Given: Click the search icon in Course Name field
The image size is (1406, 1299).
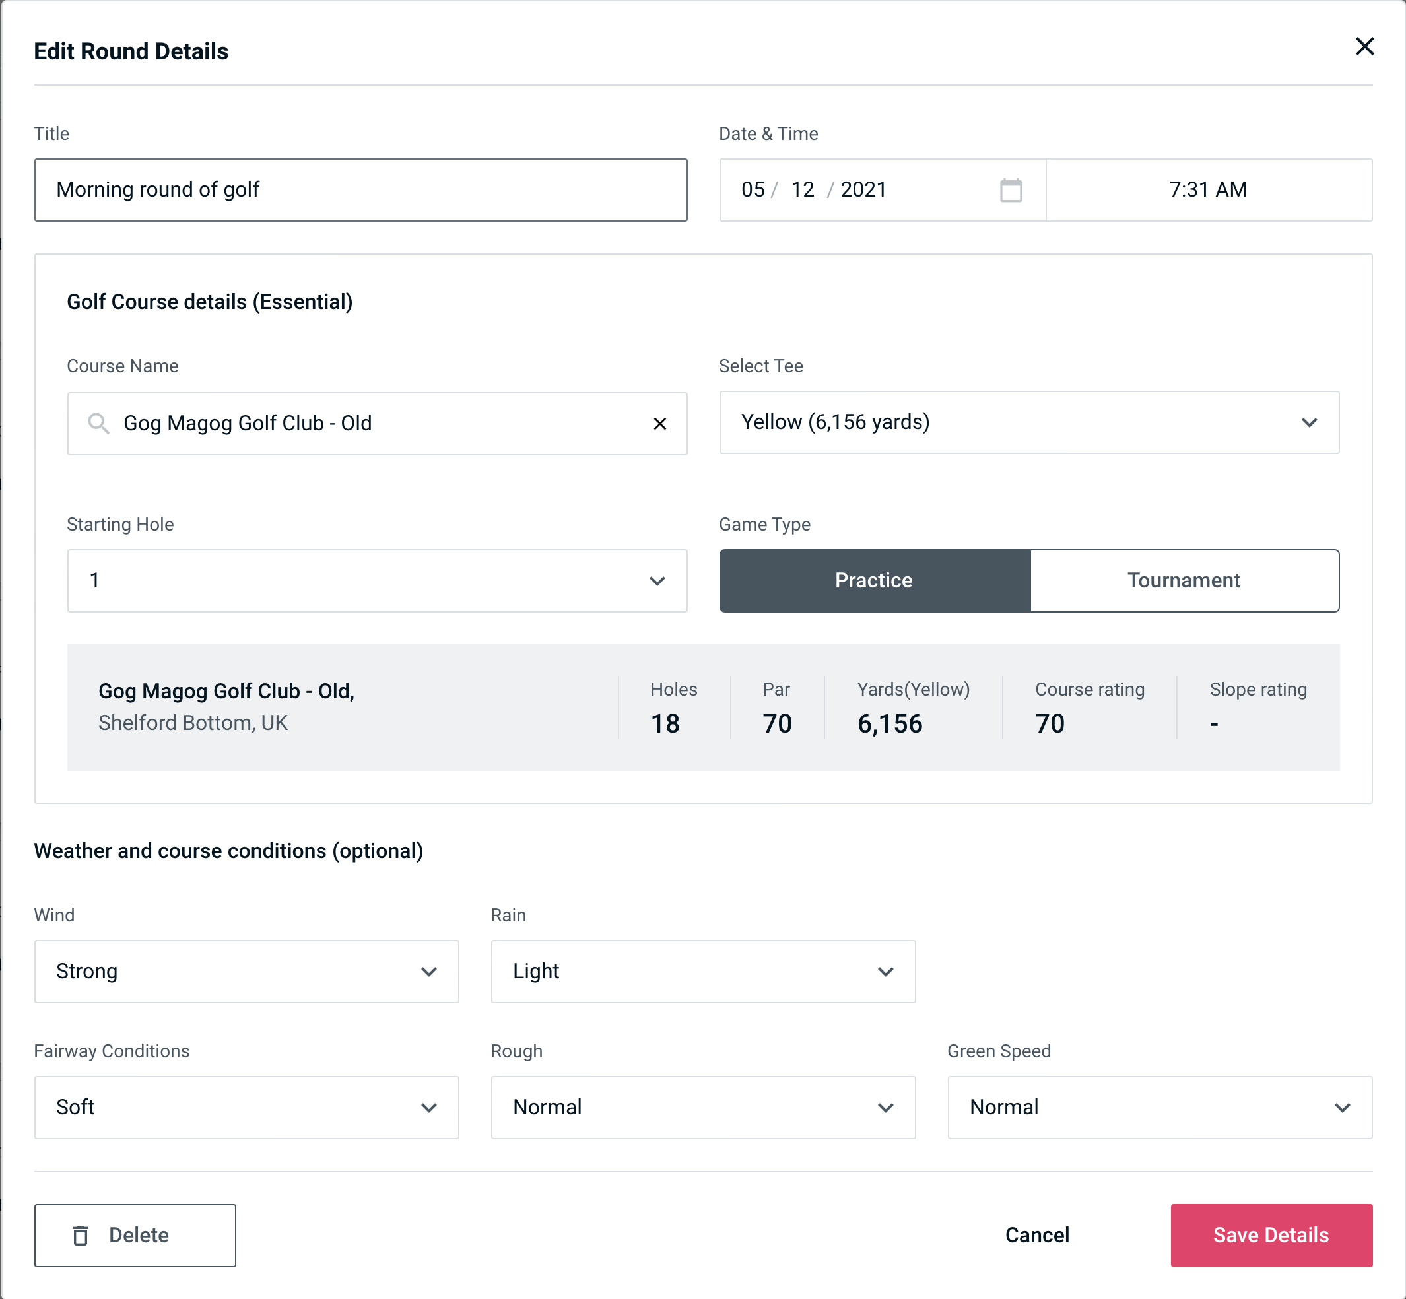Looking at the screenshot, I should pyautogui.click(x=97, y=422).
